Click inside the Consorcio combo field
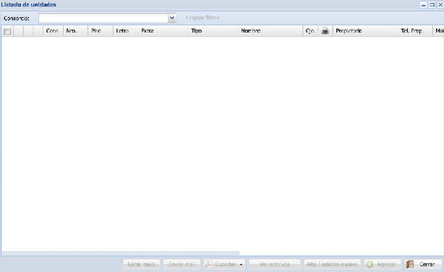Image resolution: width=444 pixels, height=272 pixels. click(103, 18)
